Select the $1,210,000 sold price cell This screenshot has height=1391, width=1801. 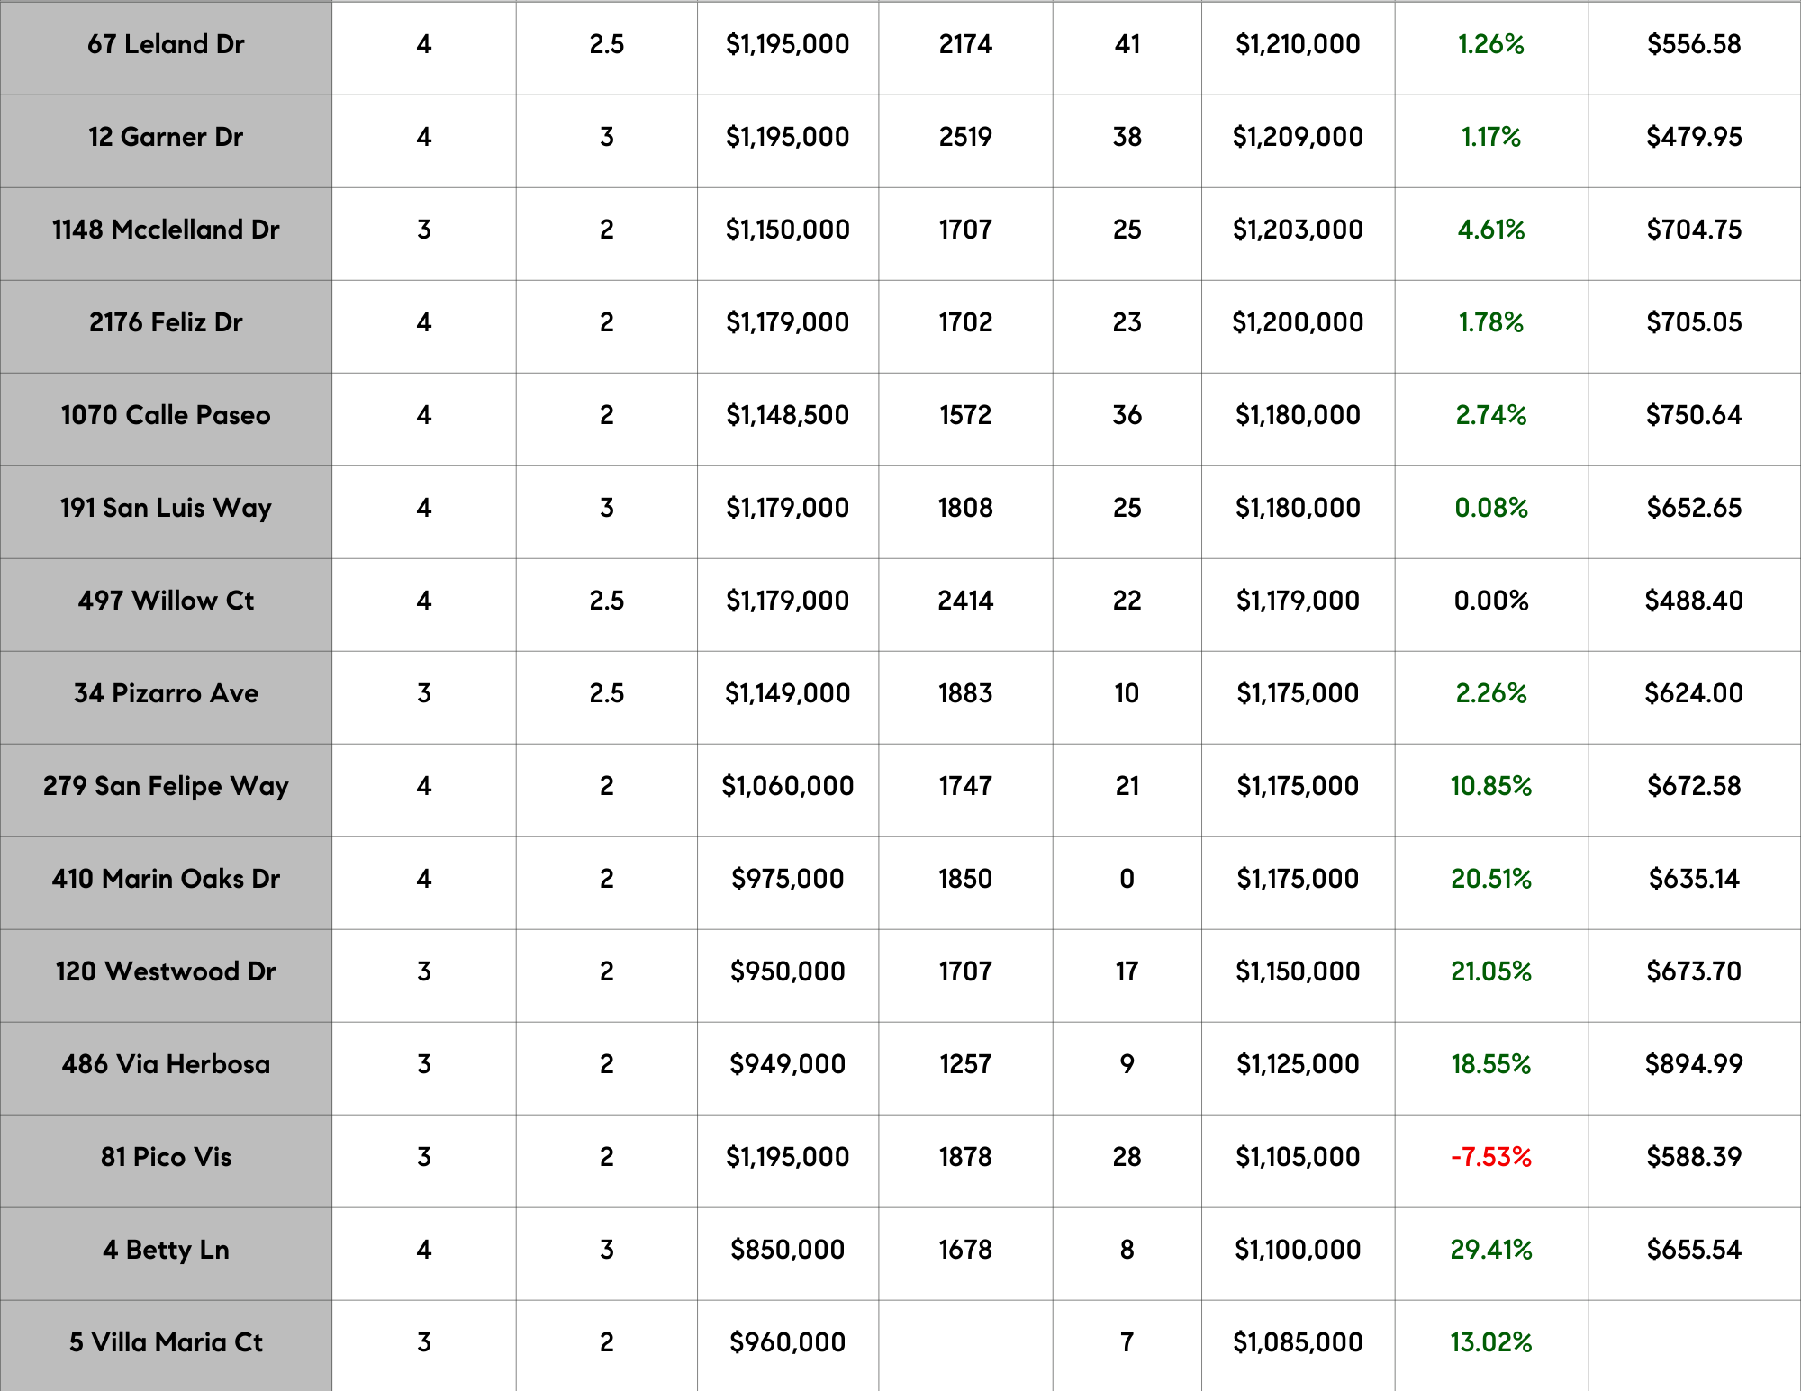click(x=1297, y=44)
